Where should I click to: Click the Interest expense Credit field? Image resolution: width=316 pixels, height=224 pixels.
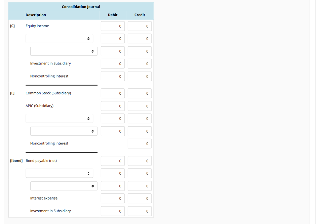pos(139,198)
